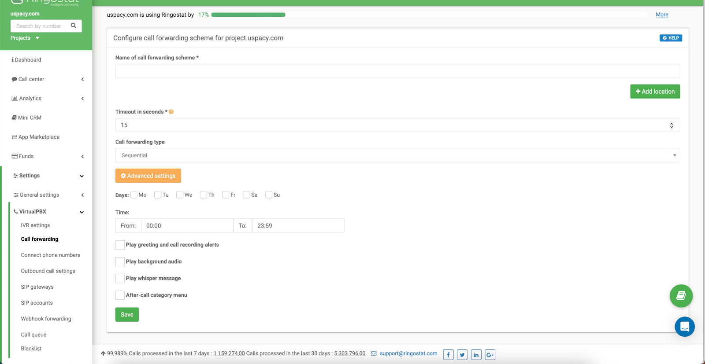Click the support email envelope icon

[374, 353]
